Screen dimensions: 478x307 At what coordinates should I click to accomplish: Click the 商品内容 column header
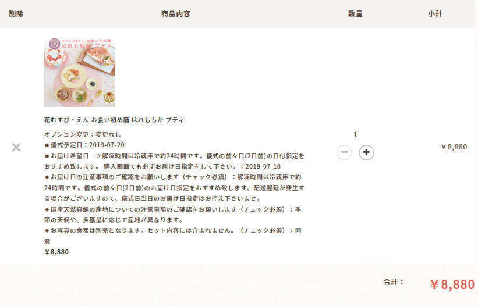click(x=176, y=14)
